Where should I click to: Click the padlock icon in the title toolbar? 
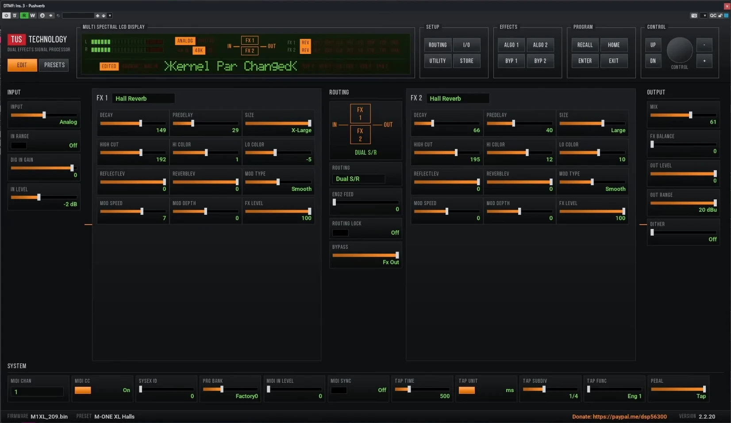[x=720, y=15]
